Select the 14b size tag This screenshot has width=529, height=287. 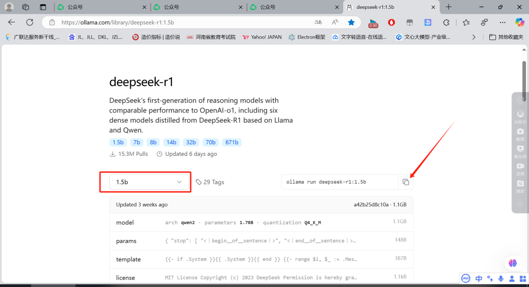171,142
